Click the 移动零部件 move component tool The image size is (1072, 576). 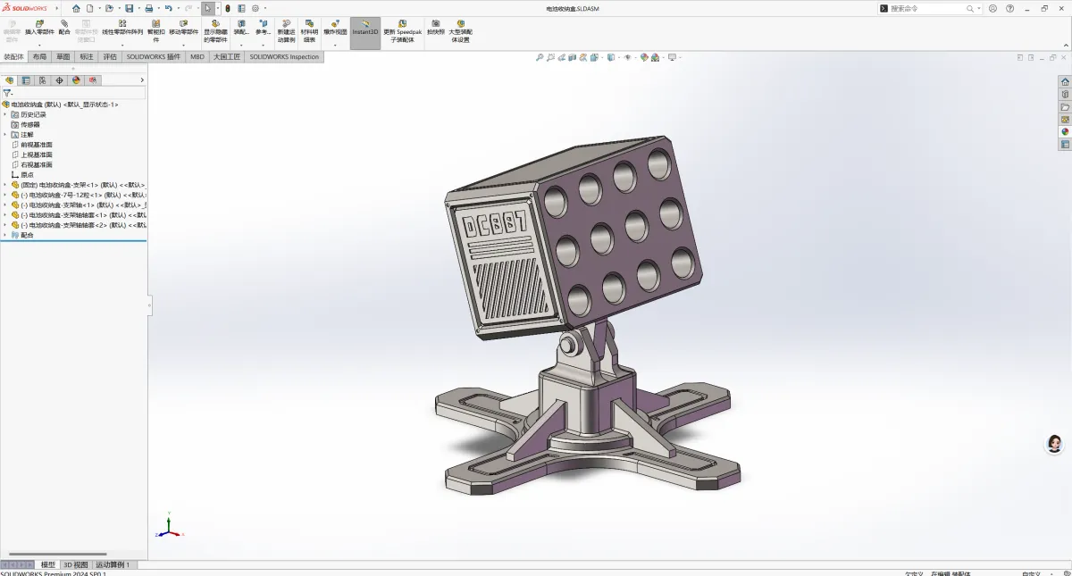coord(184,28)
